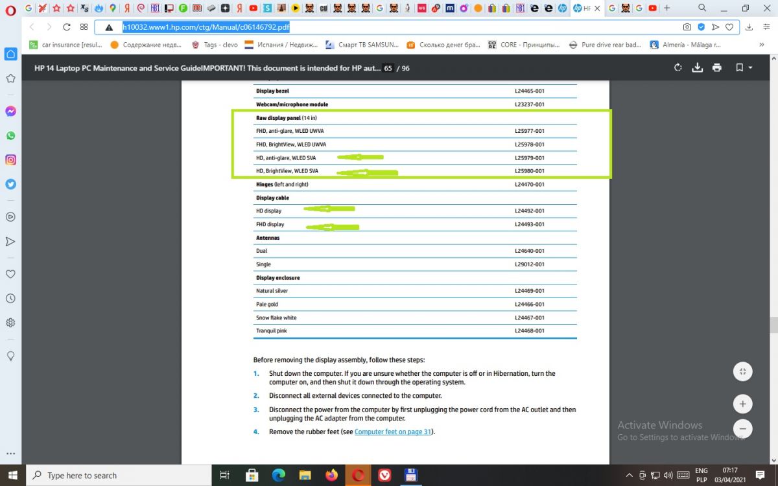Viewport: 778px width, 486px height.
Task: Open the sidebar player icon
Action: pyautogui.click(x=10, y=217)
